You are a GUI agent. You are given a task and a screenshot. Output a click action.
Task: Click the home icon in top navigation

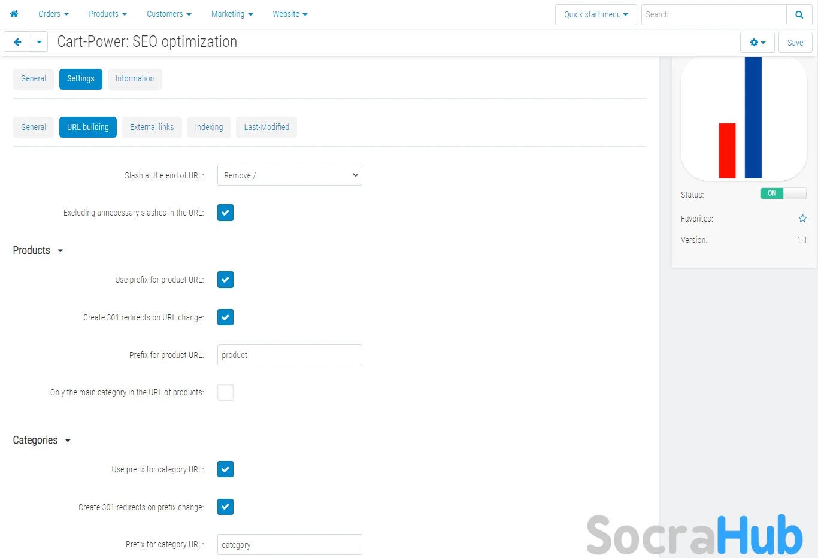(14, 14)
